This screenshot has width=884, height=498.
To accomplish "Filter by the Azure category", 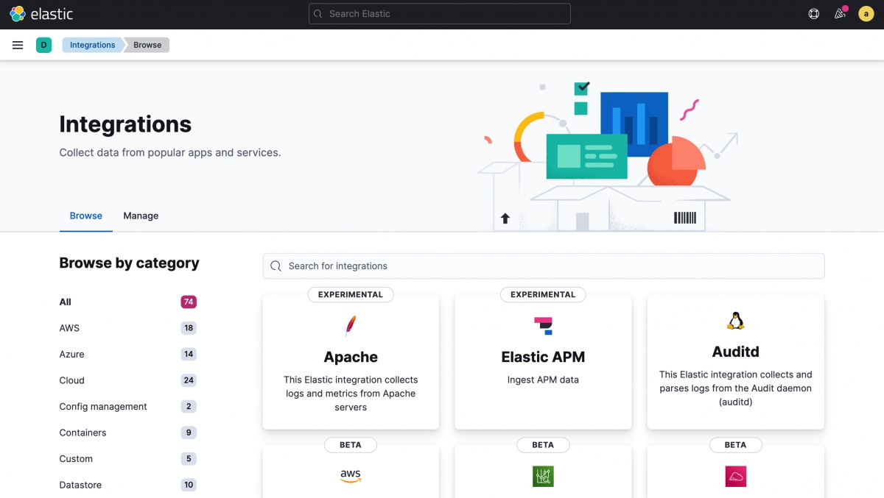I will 71,354.
